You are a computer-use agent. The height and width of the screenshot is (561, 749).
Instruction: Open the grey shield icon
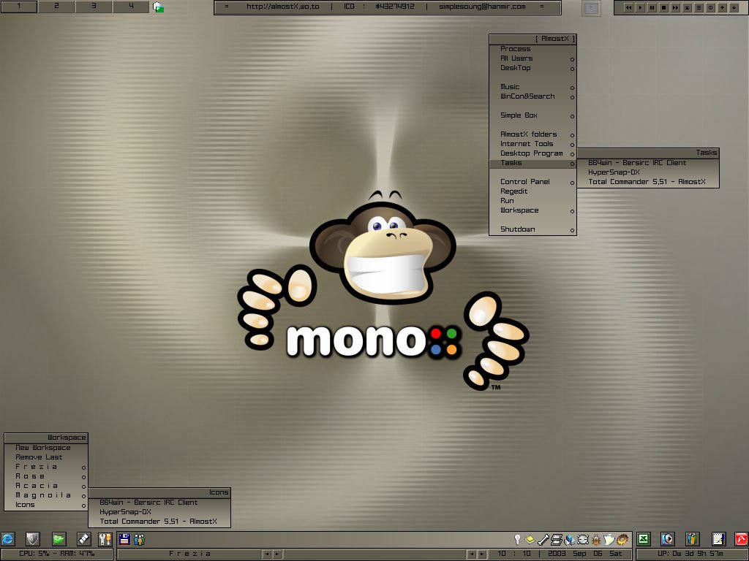click(32, 540)
